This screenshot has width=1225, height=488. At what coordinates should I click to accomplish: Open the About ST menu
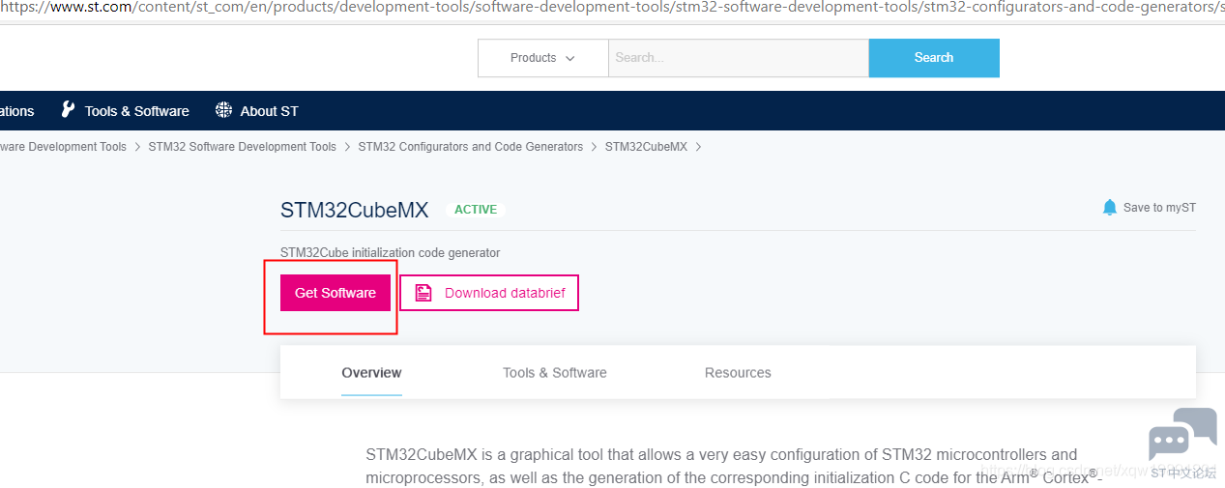coord(269,111)
